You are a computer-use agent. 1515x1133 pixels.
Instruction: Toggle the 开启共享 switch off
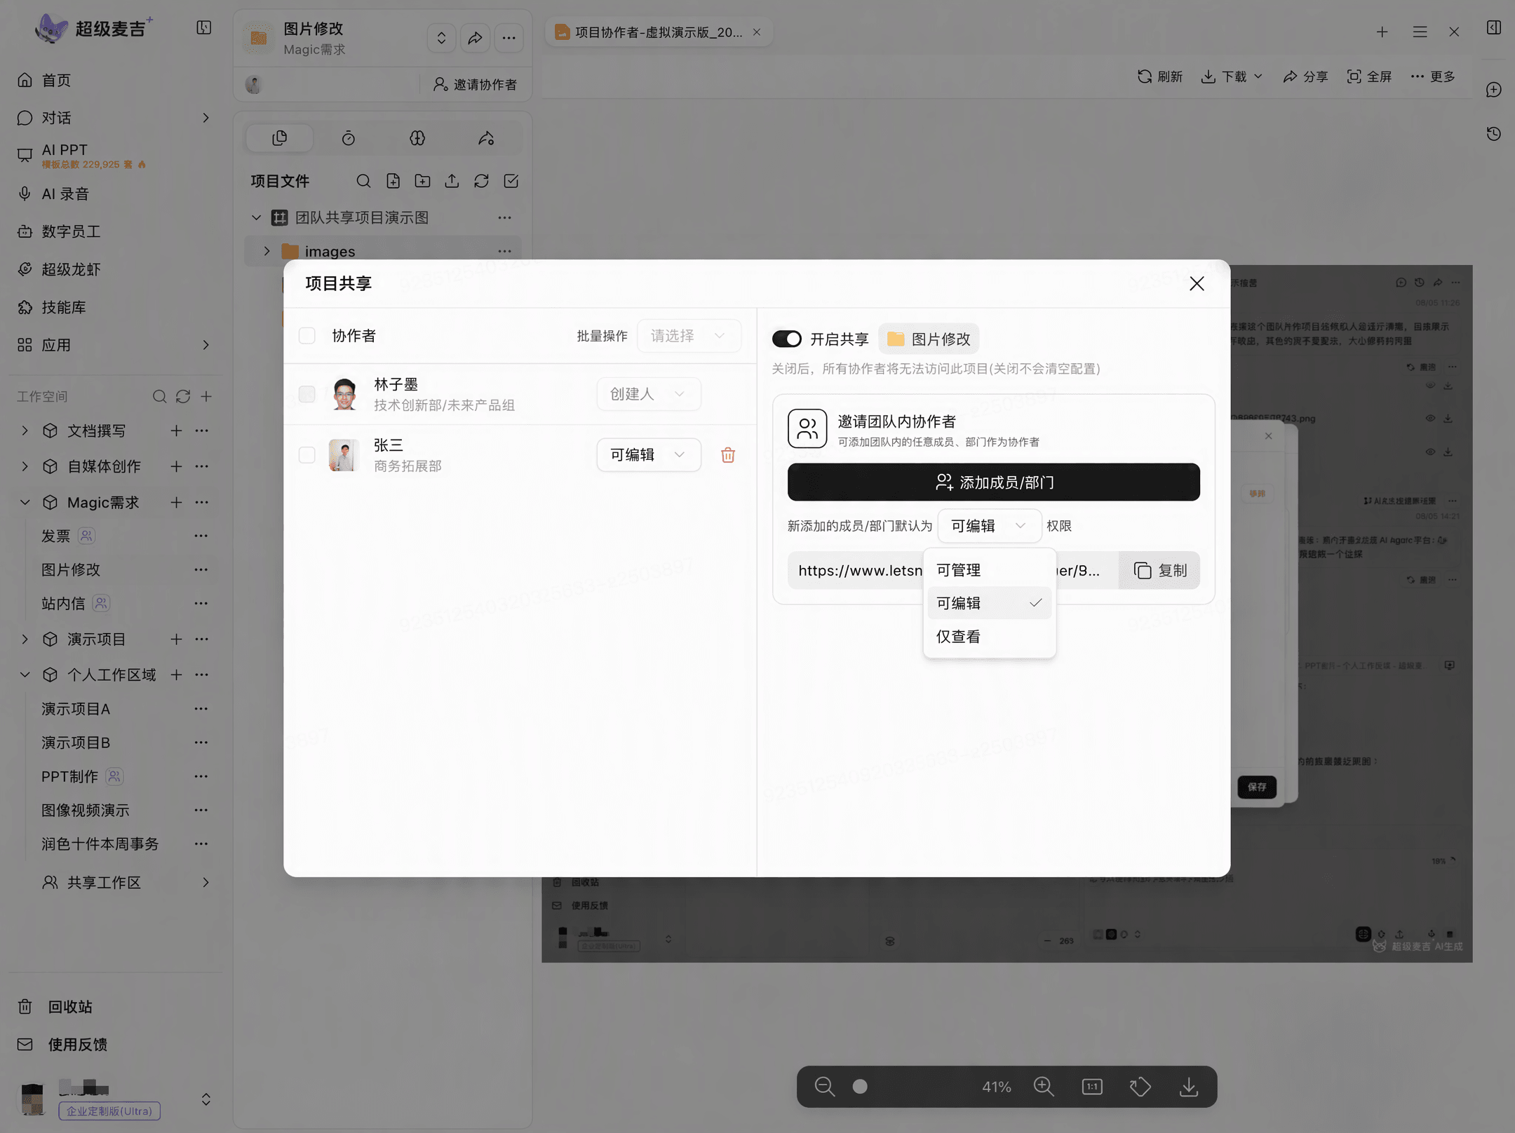click(786, 339)
